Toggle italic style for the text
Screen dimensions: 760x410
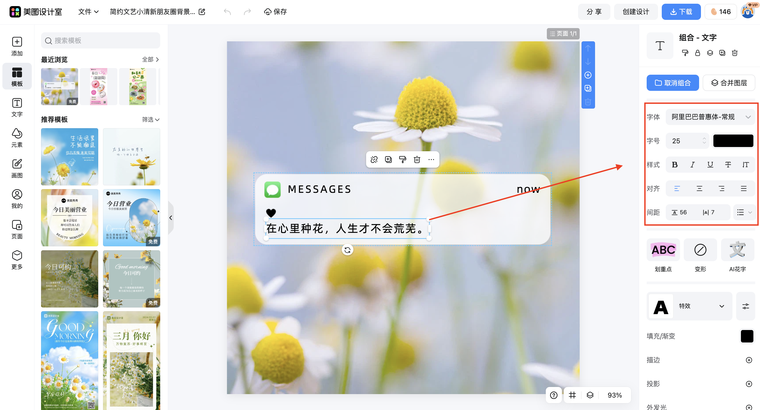(692, 164)
